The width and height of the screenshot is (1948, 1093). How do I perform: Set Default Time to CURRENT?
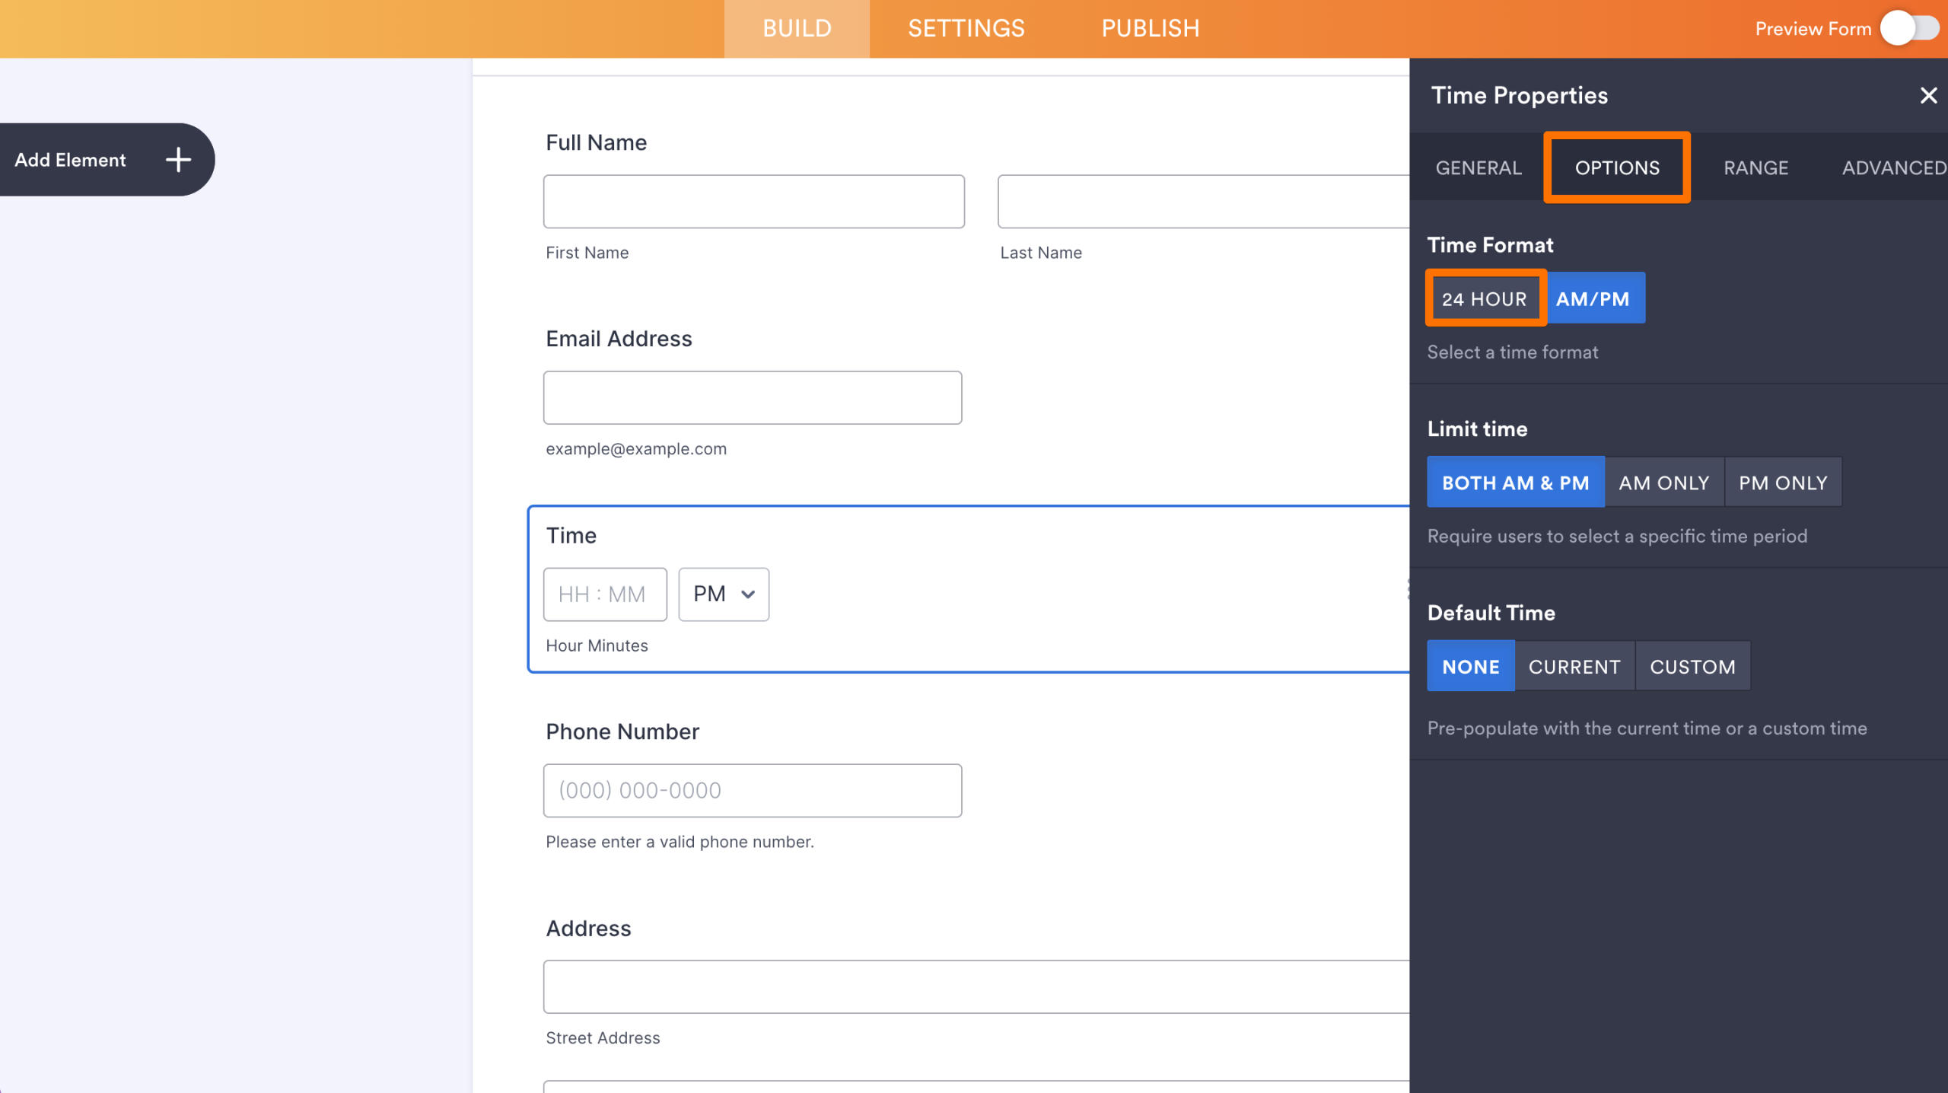(x=1574, y=666)
